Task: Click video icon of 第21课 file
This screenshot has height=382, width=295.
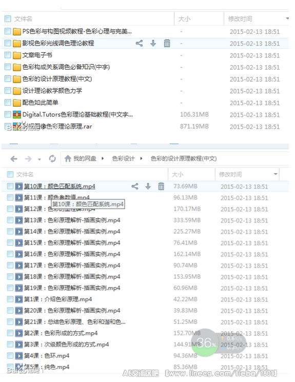Action: tap(19, 322)
